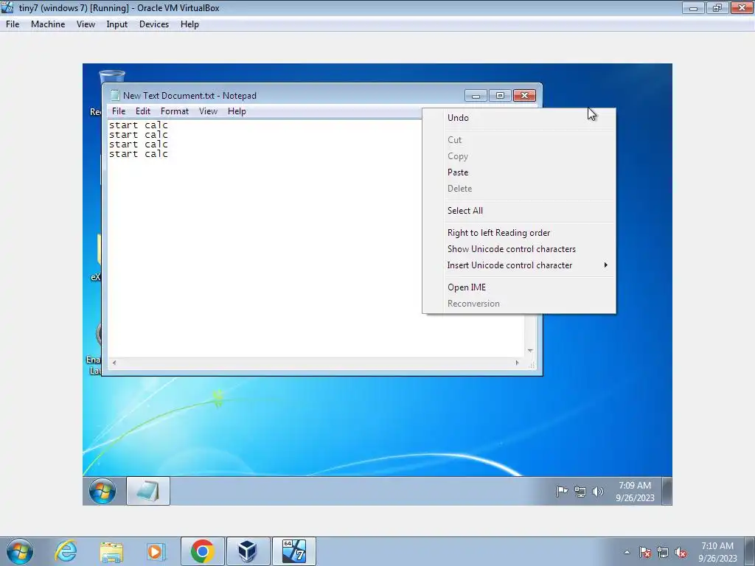Click Notepad horizontal scrollbar right arrow
Screen dimensions: 755x566
pyautogui.click(x=517, y=363)
